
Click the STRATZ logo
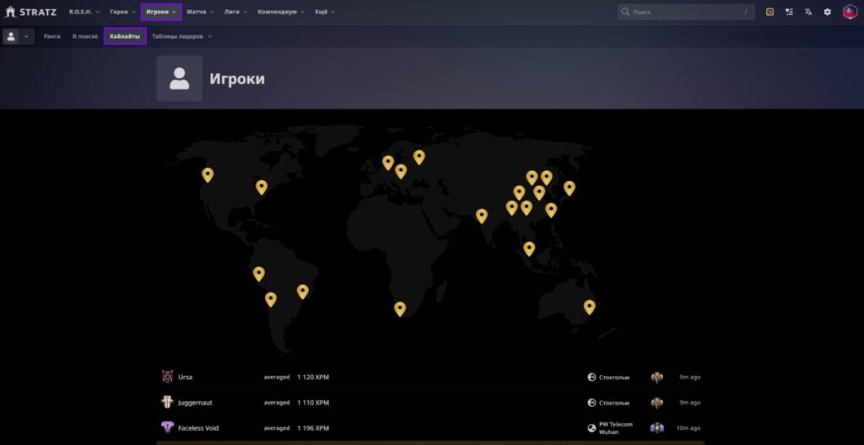click(31, 12)
